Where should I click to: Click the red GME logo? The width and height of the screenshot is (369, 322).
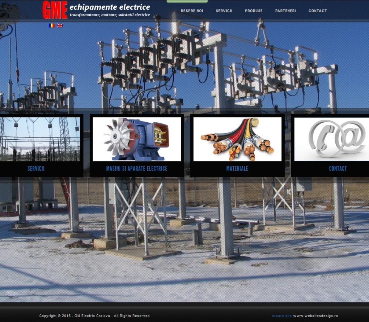click(55, 10)
